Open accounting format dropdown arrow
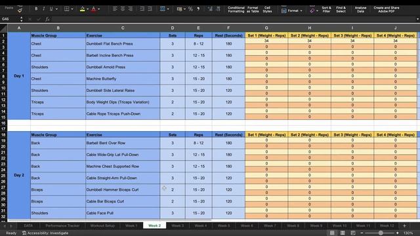 pos(184,9)
